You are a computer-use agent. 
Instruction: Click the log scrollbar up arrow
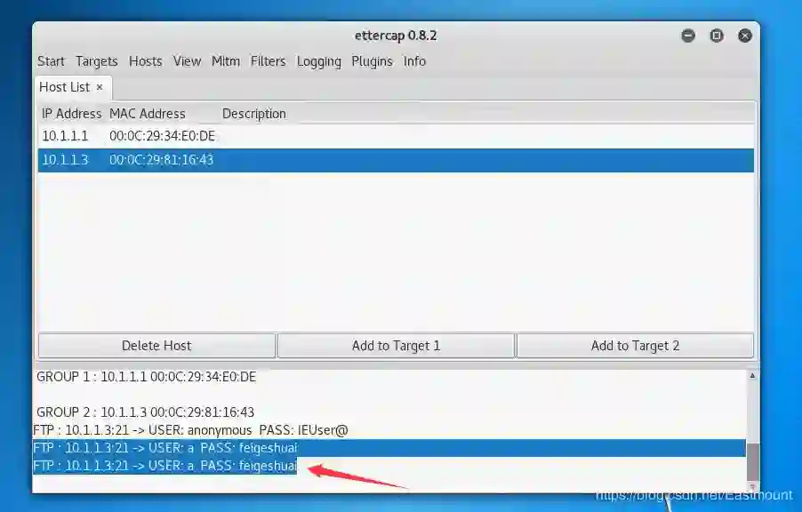tap(752, 375)
